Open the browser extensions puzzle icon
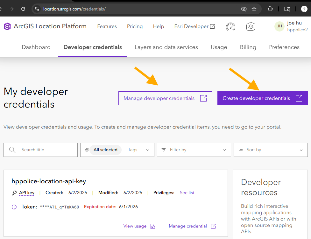 [x=270, y=9]
